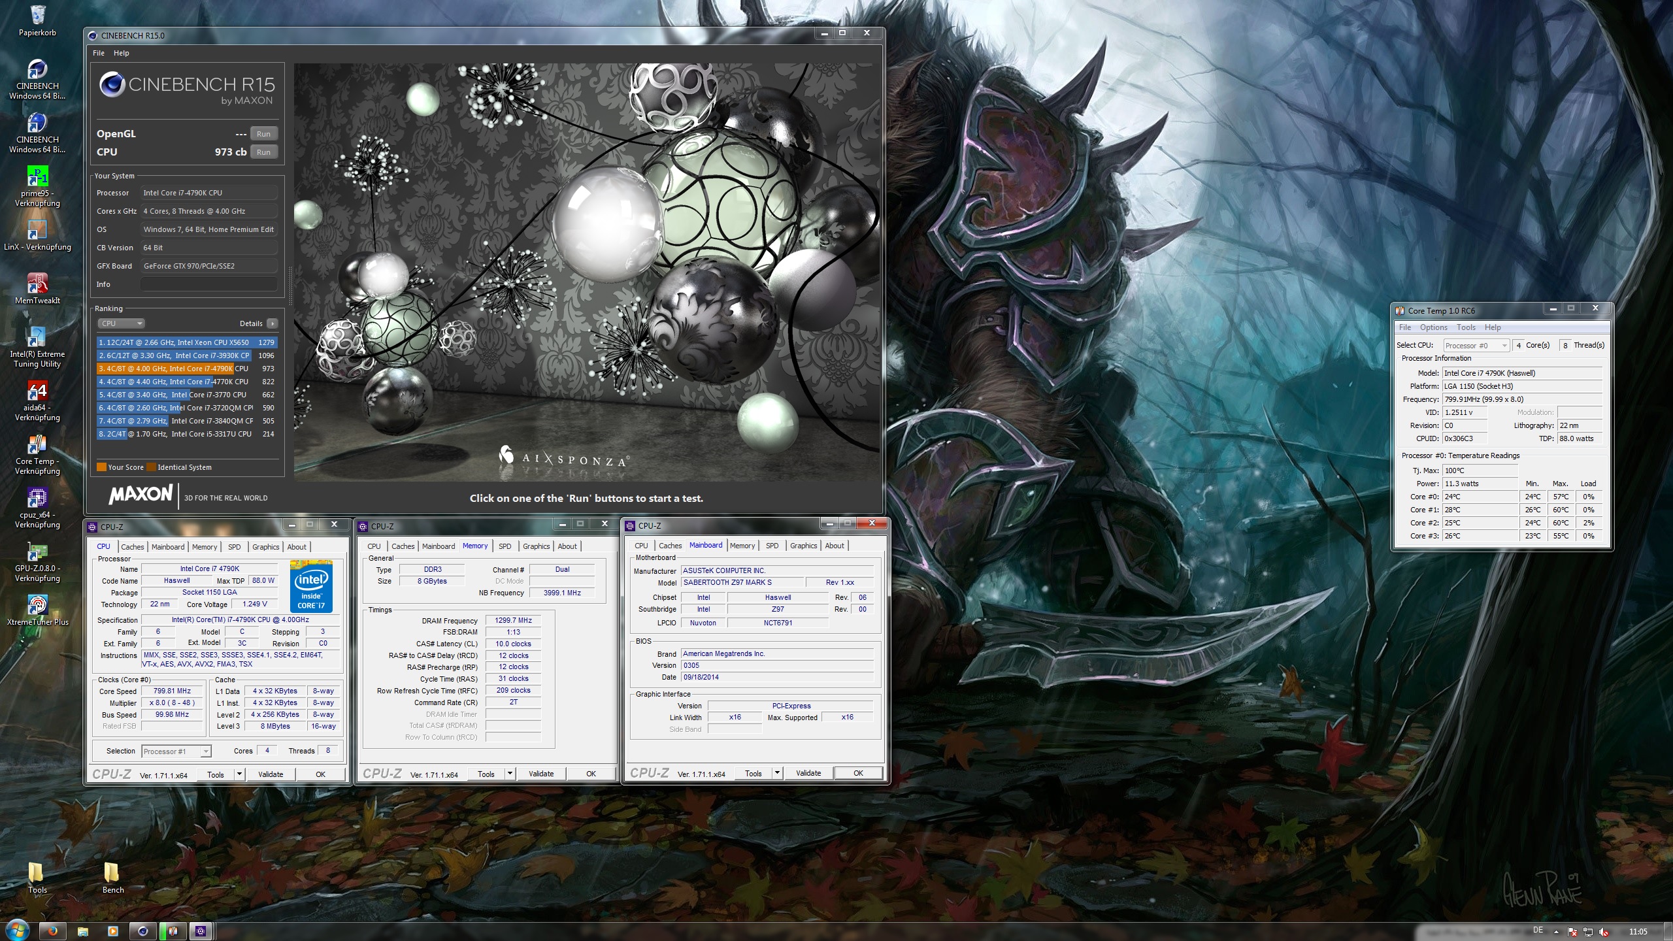Select ranking row Intel Core i7-4770K
The width and height of the screenshot is (1673, 941).
(187, 382)
